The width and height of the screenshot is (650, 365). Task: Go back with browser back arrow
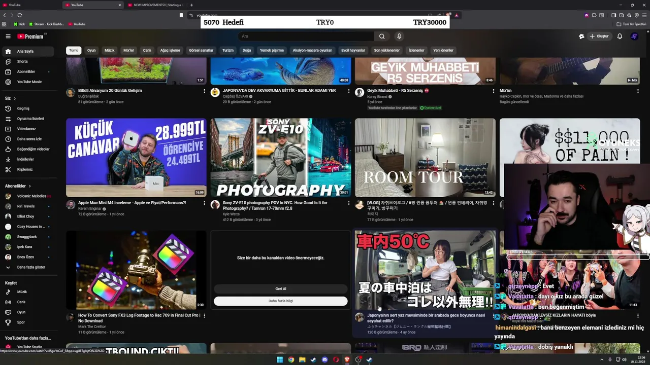coord(5,15)
